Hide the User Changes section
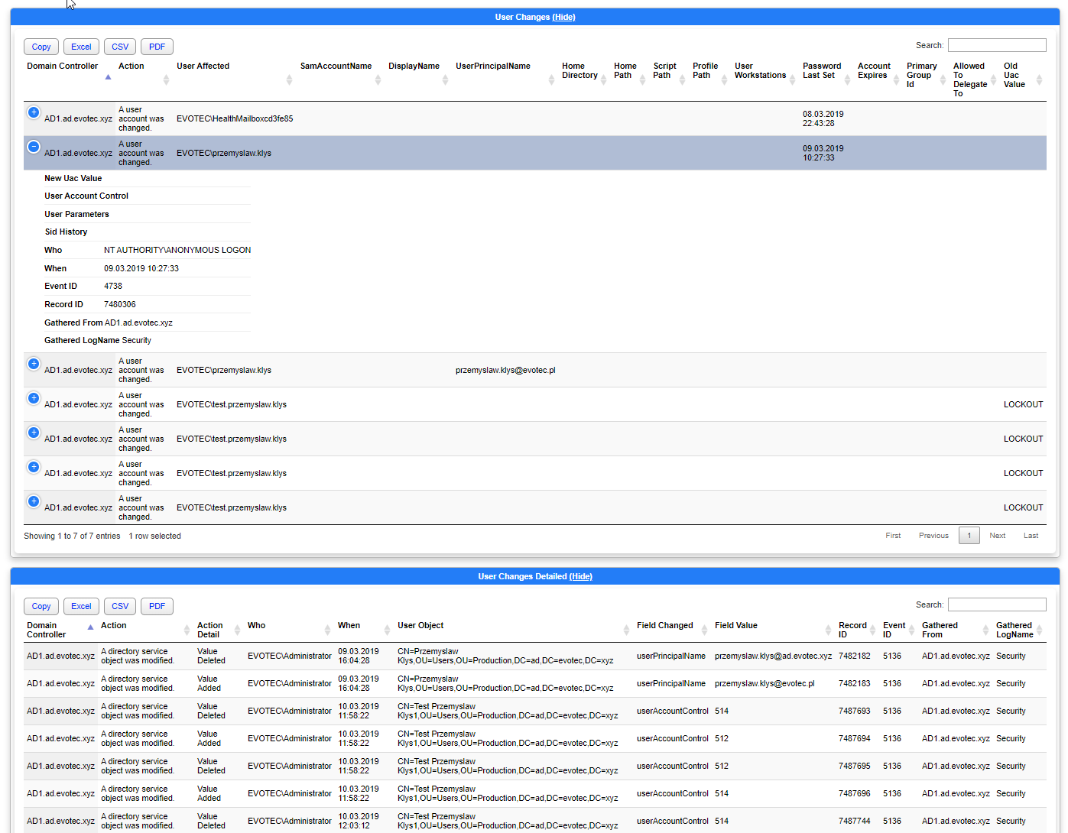This screenshot has height=833, width=1068. pos(563,17)
